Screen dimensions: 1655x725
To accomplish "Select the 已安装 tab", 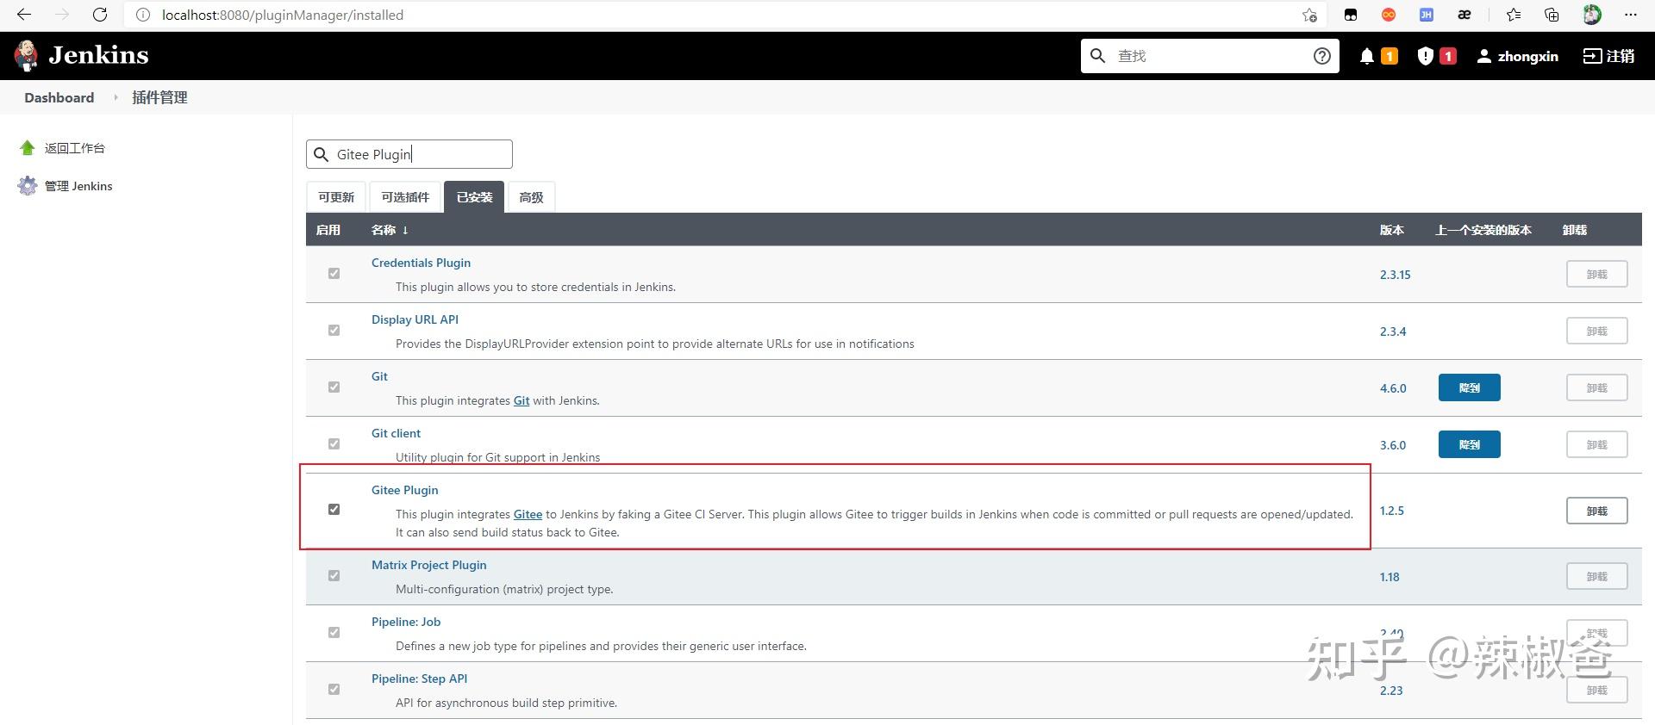I will point(474,197).
